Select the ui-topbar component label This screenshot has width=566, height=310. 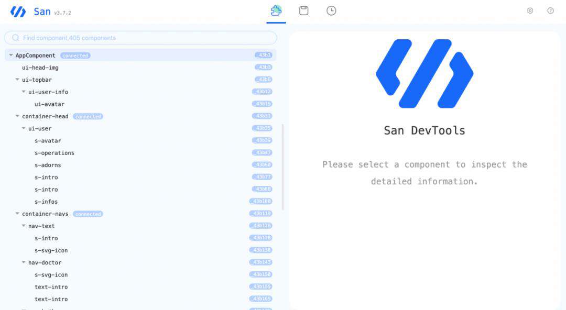[37, 80]
